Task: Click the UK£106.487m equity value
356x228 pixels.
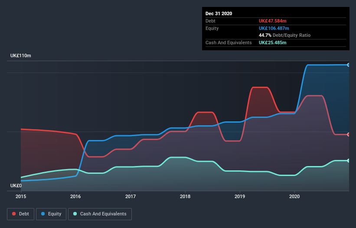Action: [x=274, y=28]
